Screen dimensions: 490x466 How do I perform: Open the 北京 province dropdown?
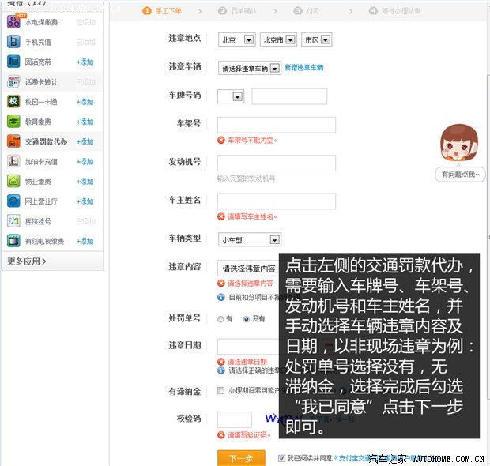click(236, 39)
